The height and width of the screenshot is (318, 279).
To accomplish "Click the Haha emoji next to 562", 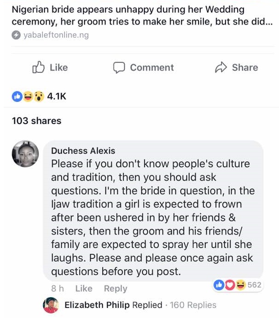I will click(x=240, y=285).
